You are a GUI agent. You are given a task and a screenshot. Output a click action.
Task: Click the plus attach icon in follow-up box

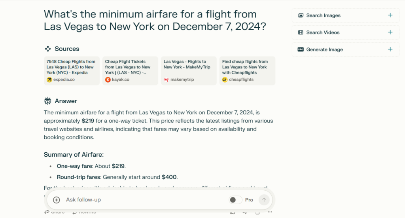56,200
